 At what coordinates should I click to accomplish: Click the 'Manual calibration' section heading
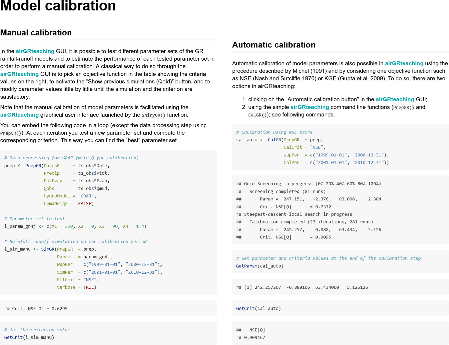click(36, 33)
